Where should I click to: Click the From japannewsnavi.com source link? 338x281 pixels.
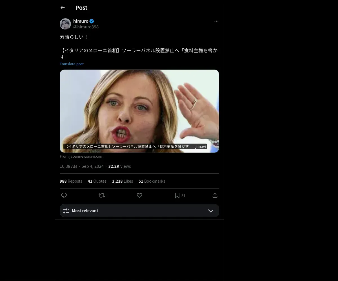tap(81, 156)
